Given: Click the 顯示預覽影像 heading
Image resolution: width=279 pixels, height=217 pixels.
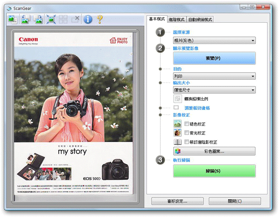Looking at the screenshot, I should point(186,48).
